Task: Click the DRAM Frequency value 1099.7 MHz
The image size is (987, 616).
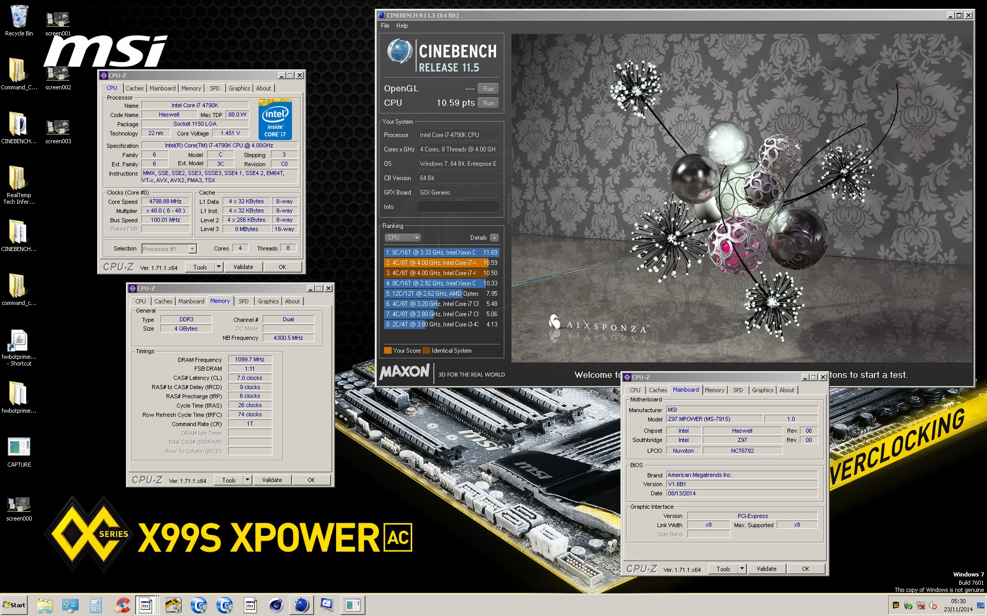Action: pos(250,359)
